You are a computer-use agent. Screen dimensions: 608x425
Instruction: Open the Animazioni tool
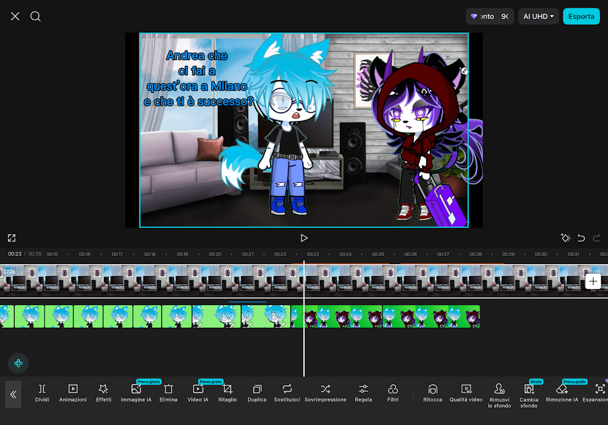[73, 393]
